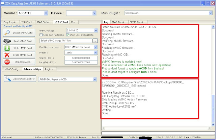Open eMMC Voltage dropdown 2.8 Volt IO
Screen dimensions: 216x140
(x=96, y=30)
